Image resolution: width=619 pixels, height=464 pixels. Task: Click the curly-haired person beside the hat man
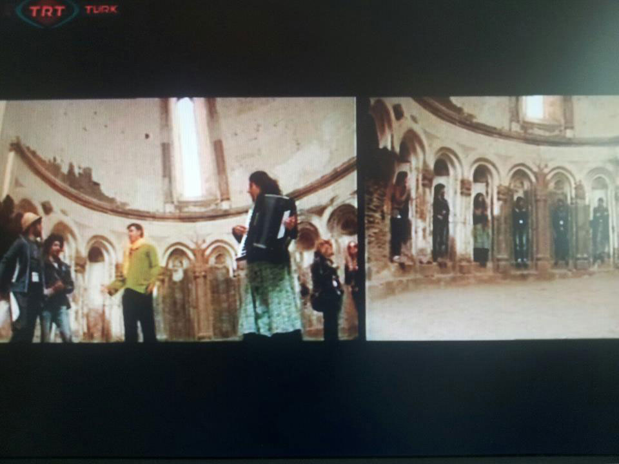[57, 284]
